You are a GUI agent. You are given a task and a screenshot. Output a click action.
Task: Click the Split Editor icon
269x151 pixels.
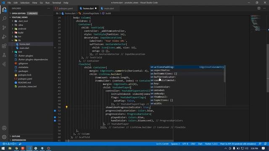point(259,8)
